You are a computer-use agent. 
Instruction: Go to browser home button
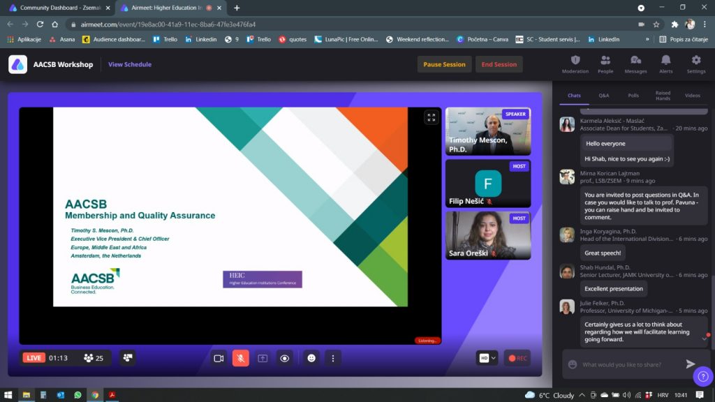(x=54, y=24)
